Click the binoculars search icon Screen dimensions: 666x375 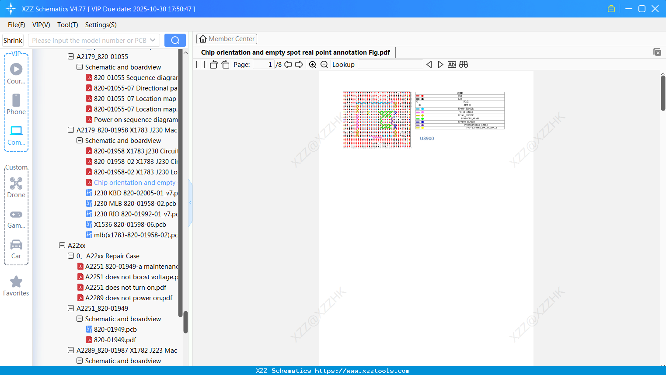point(464,64)
